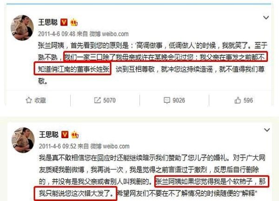Open the timestamp 2011-4-6 09:48 link
Viewport: 279px width, 201px height.
pos(57,34)
